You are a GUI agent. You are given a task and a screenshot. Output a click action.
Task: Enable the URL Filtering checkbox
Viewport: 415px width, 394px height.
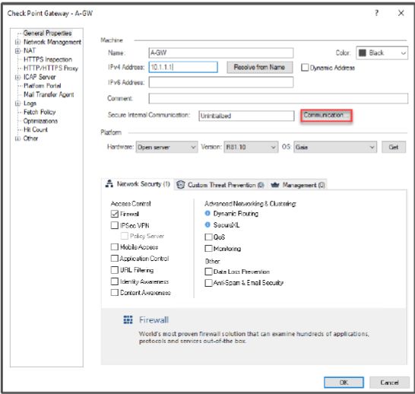[114, 270]
